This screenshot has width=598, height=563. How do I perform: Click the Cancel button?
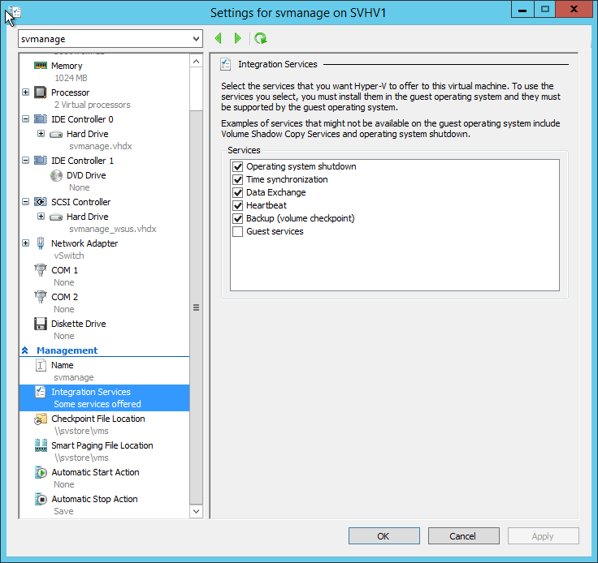(463, 536)
